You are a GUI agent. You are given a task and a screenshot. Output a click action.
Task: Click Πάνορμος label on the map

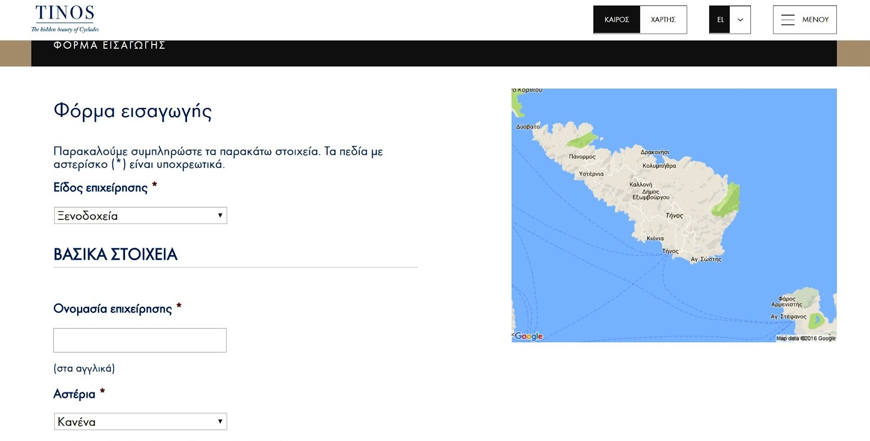point(582,157)
